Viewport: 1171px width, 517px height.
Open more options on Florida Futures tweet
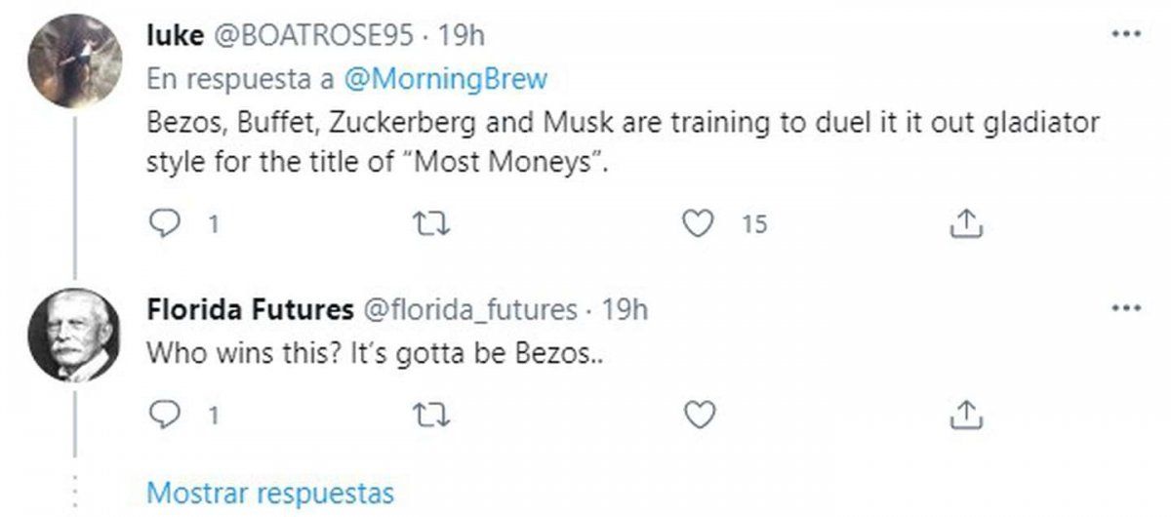(x=1127, y=309)
